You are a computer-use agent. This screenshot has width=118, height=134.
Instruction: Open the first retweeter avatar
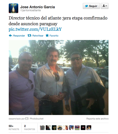point(42,127)
